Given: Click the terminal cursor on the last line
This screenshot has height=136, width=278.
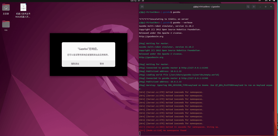Looking at the screenshot, I should click(140, 134).
